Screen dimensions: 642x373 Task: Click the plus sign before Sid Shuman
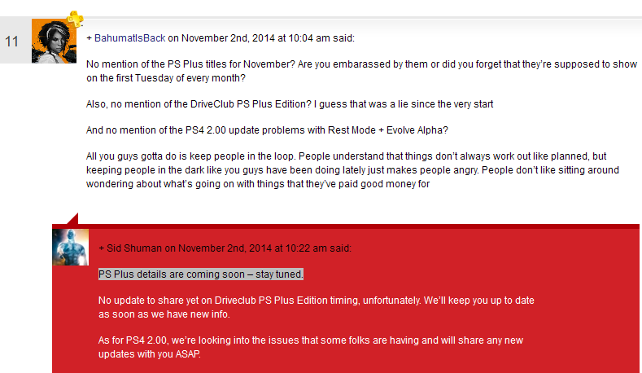pos(101,248)
